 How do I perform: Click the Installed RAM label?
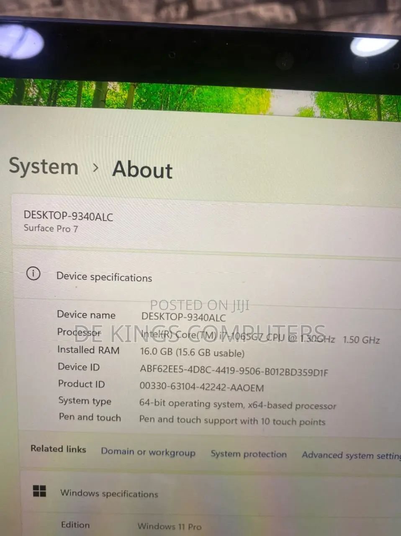point(88,350)
